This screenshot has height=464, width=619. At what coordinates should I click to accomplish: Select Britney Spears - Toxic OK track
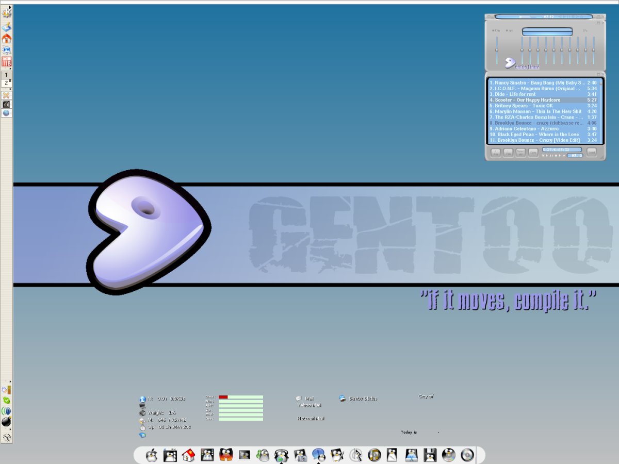[543, 106]
